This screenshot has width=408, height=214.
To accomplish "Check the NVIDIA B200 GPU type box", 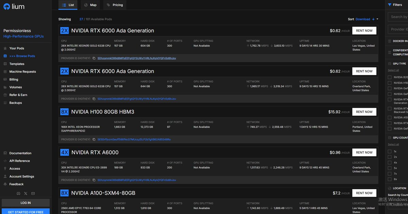I will point(390,77).
